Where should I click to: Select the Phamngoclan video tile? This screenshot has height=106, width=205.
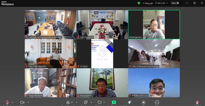coord(154,25)
